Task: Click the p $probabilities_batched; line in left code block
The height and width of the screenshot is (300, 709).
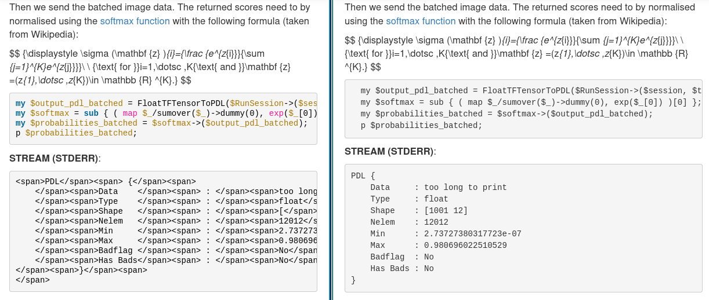Action: 76,133
